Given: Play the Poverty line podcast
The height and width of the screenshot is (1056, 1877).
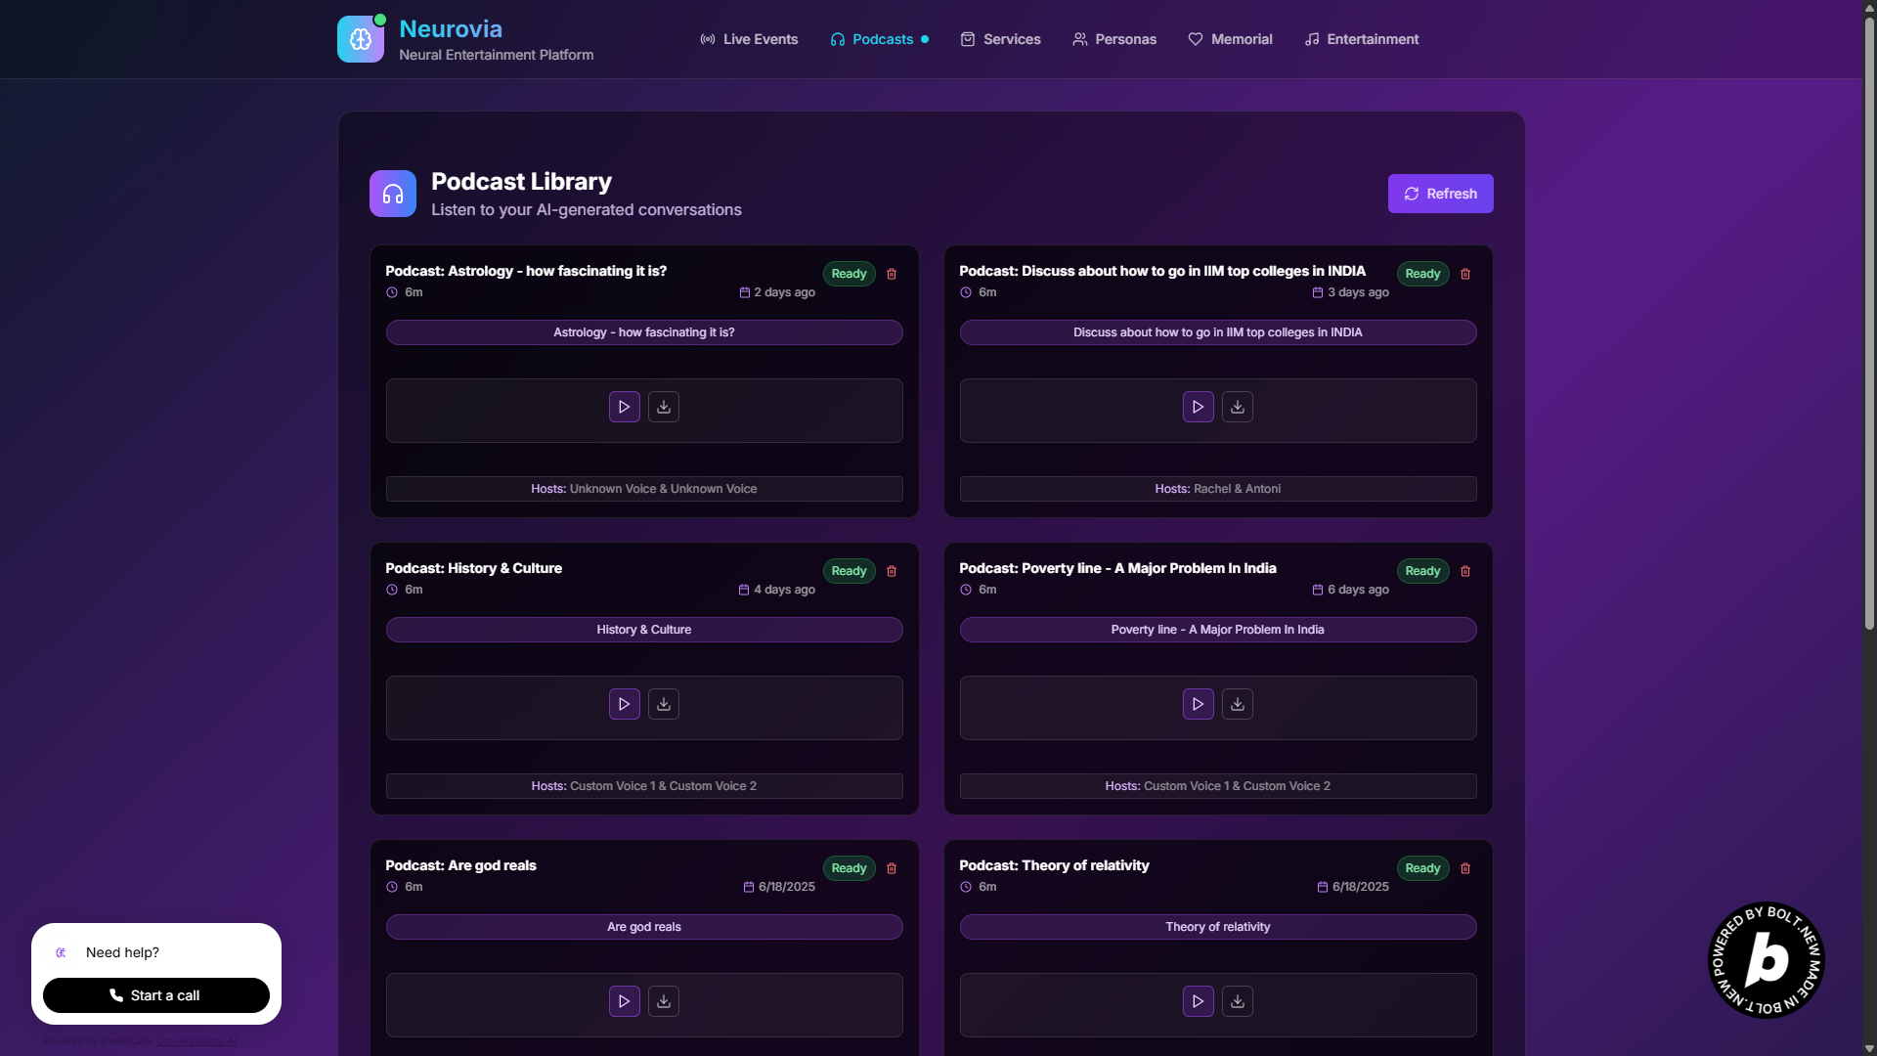Looking at the screenshot, I should point(1198,704).
